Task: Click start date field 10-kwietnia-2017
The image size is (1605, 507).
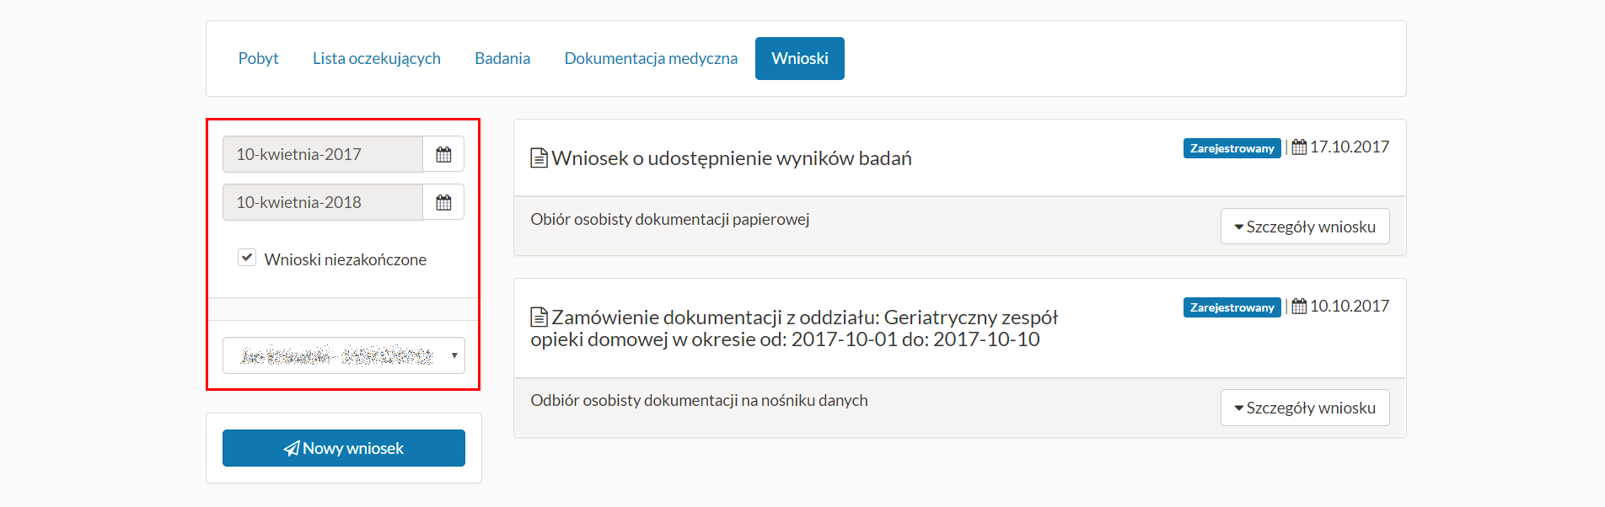Action: [323, 154]
